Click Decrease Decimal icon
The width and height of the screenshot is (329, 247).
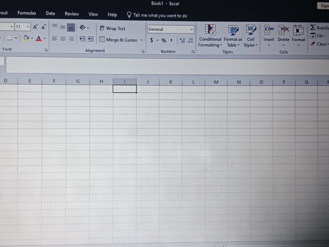click(x=190, y=40)
